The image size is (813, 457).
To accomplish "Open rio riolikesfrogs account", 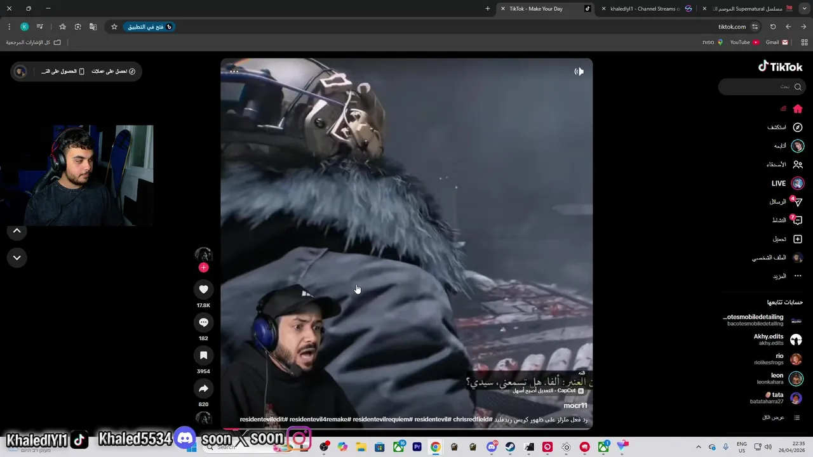I will (x=779, y=359).
